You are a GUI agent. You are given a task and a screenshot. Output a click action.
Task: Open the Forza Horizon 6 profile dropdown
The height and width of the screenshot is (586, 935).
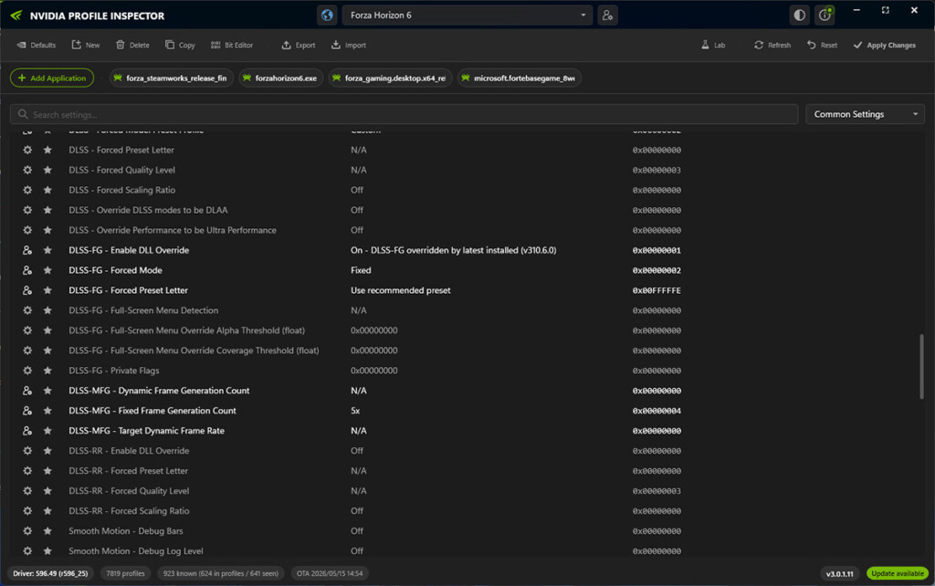(467, 16)
